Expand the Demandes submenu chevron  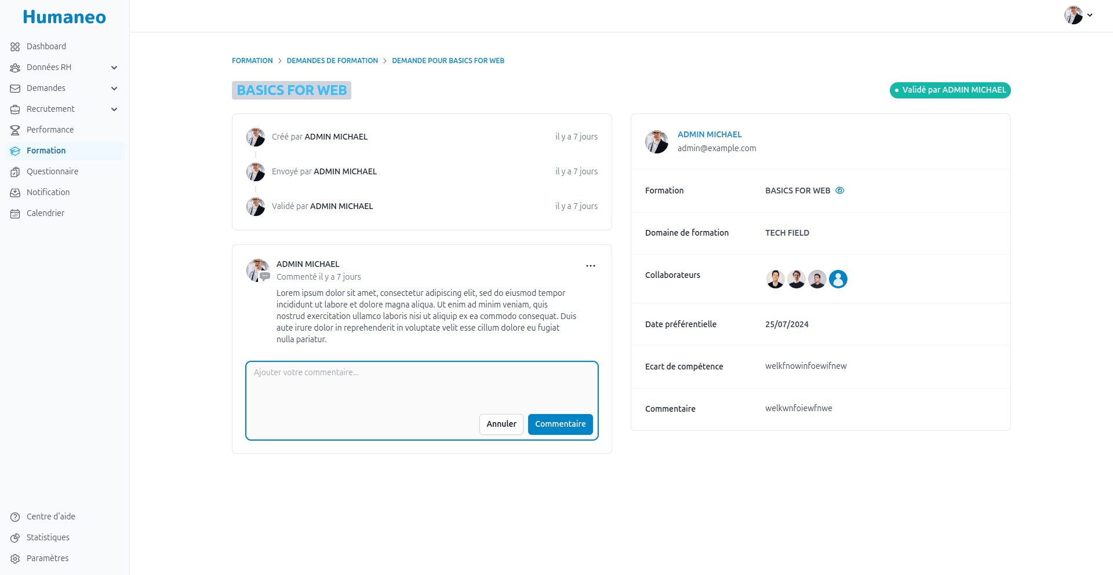[114, 89]
